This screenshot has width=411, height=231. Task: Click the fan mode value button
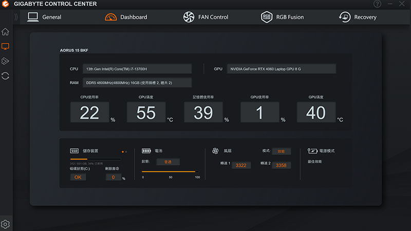click(281, 151)
